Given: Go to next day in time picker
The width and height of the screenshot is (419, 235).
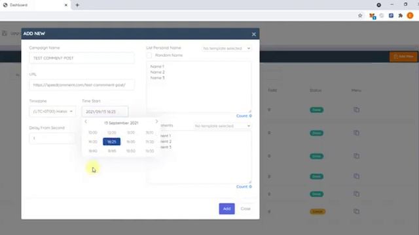Looking at the screenshot, I should tap(156, 121).
